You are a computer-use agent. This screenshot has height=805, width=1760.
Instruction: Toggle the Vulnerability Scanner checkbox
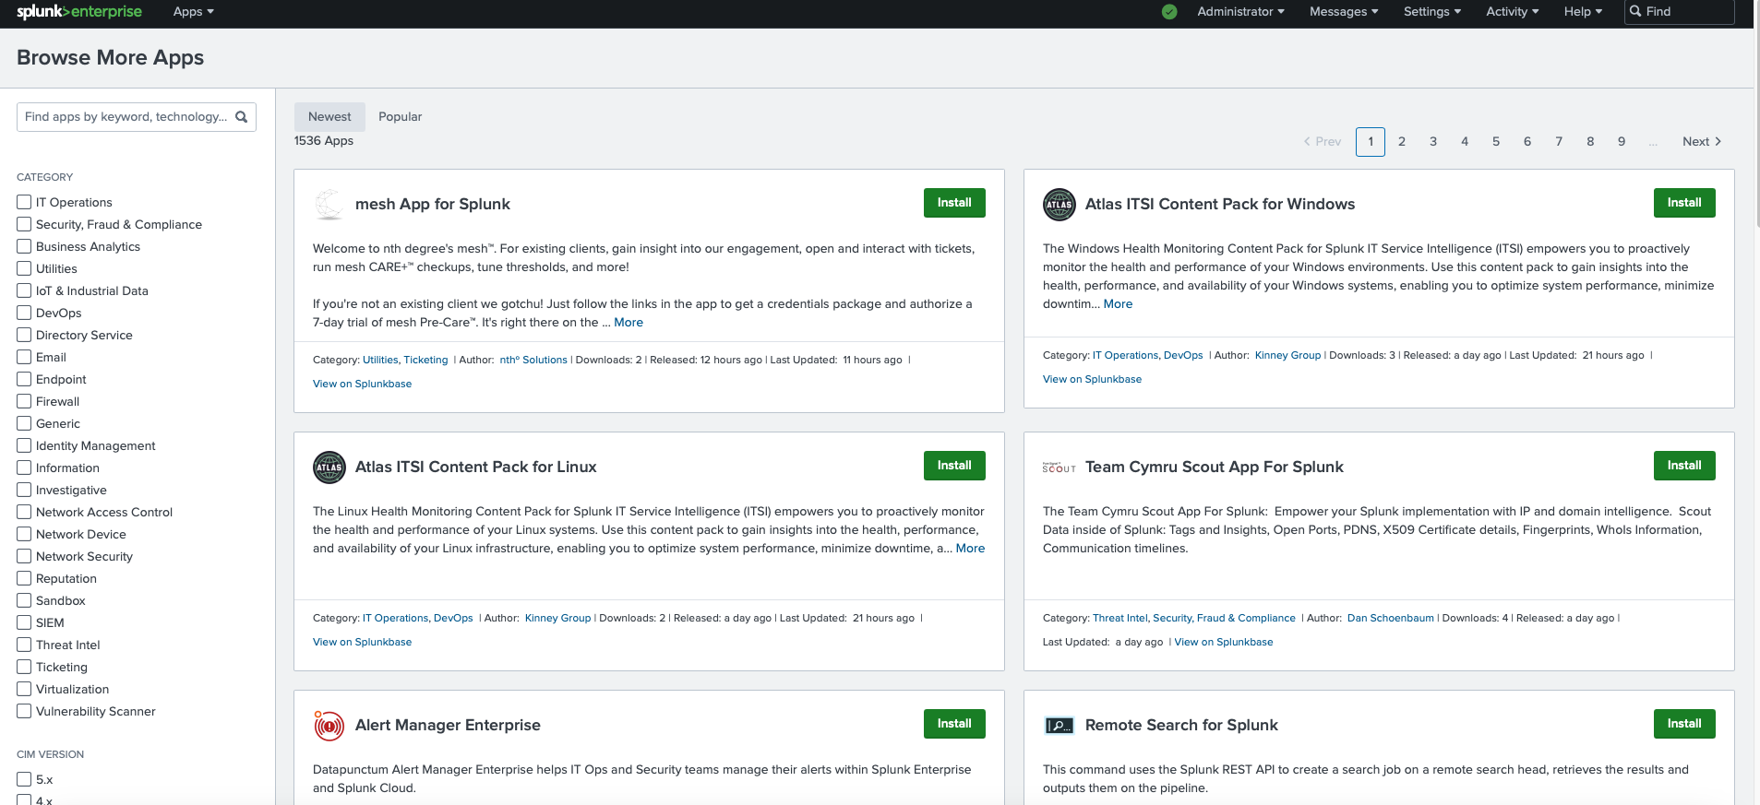(24, 711)
